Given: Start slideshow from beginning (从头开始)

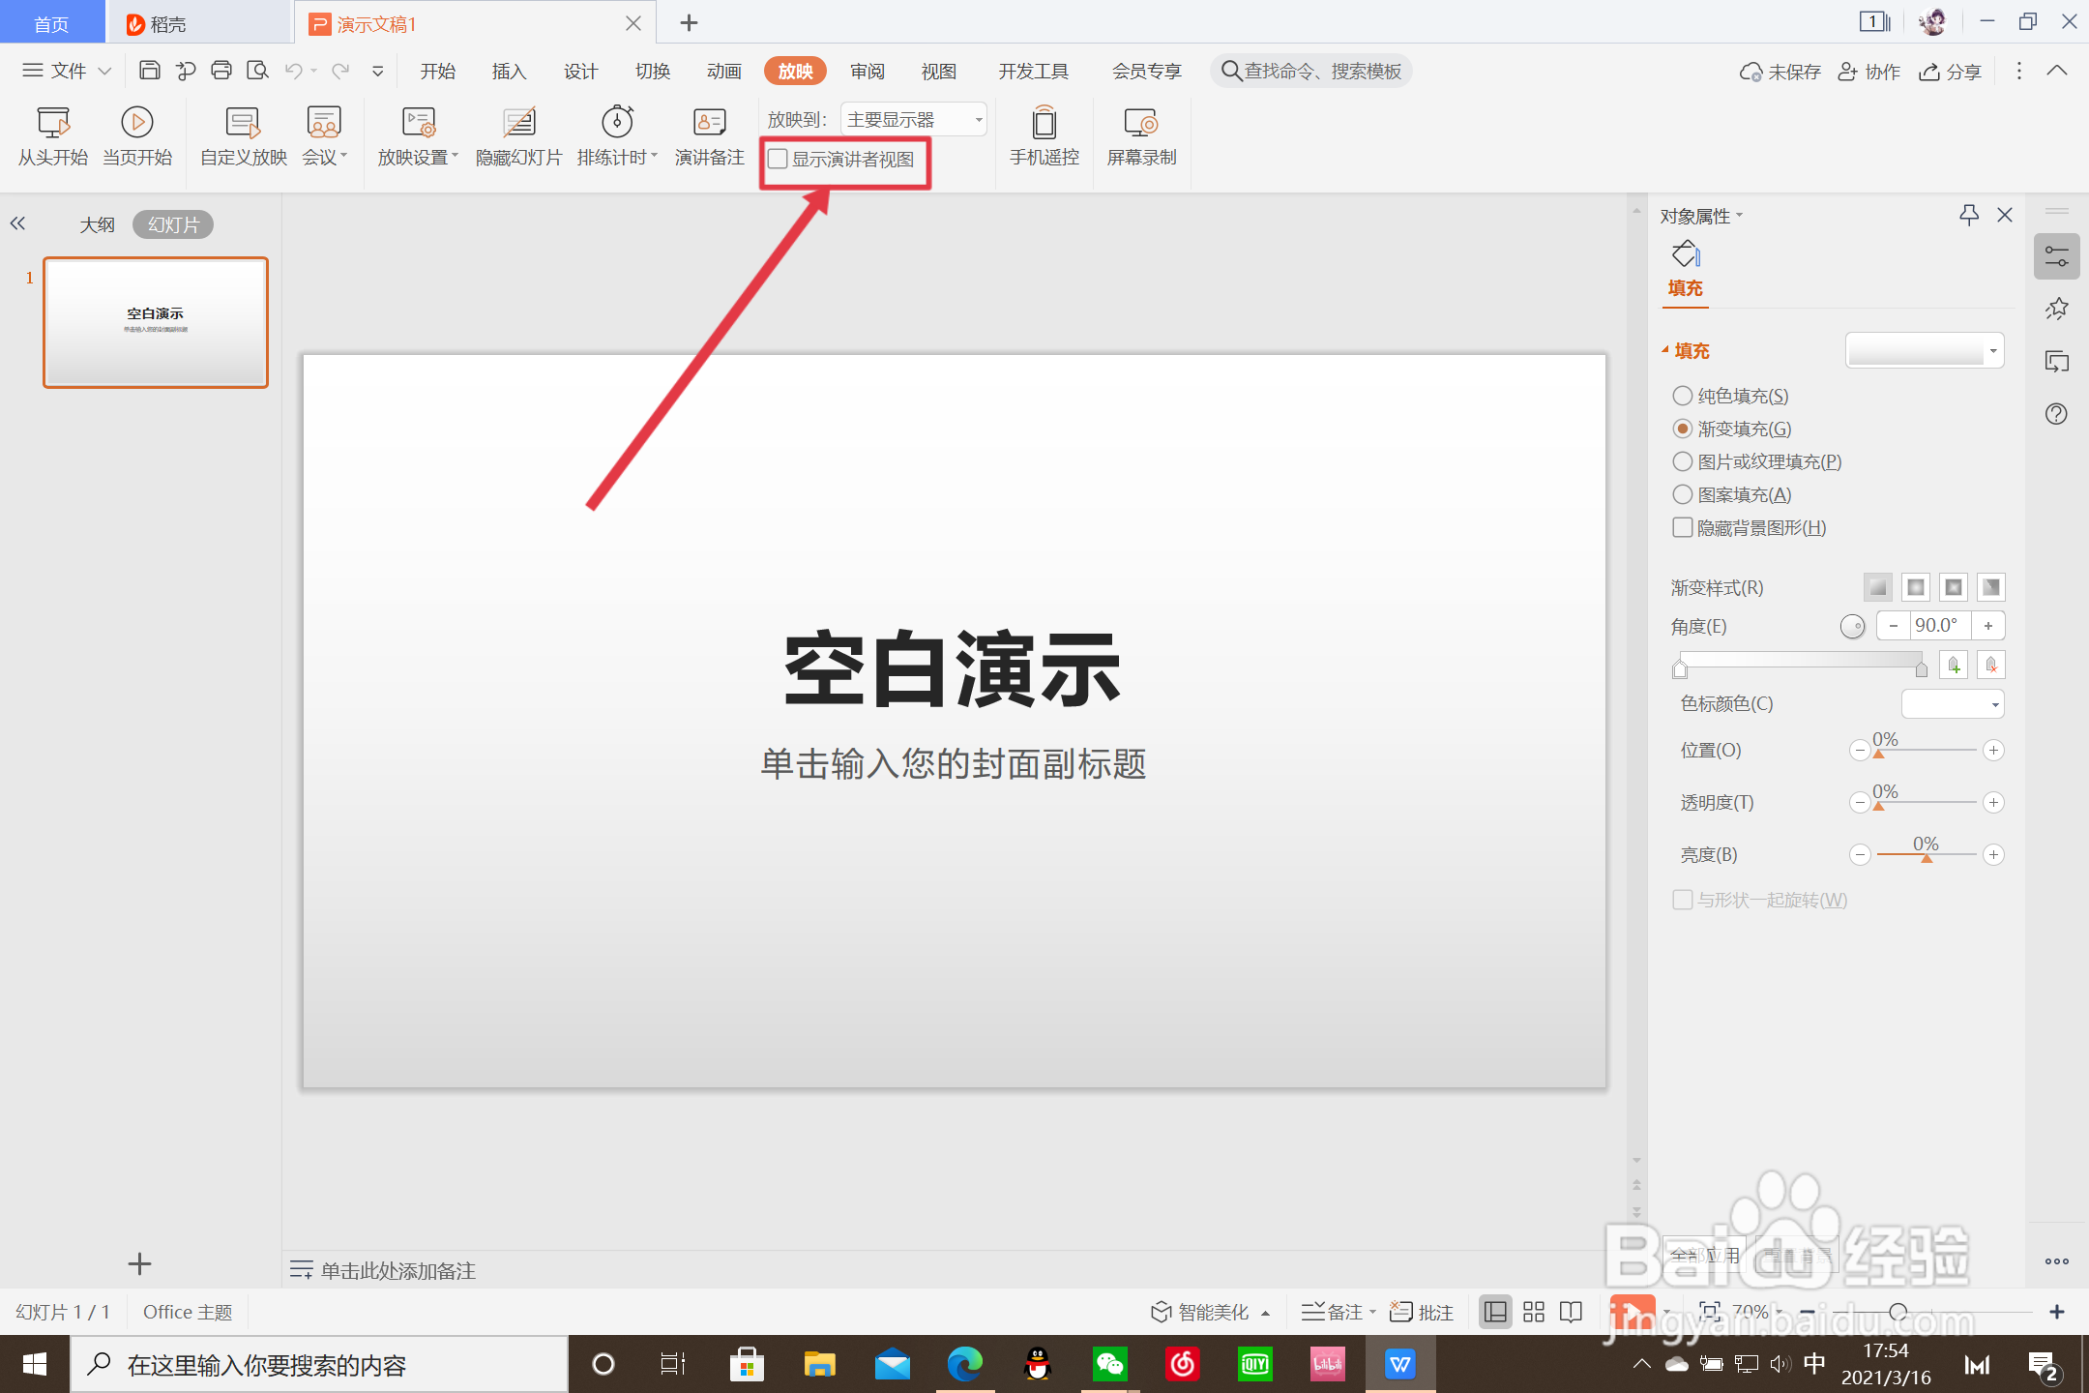Looking at the screenshot, I should coord(53,135).
